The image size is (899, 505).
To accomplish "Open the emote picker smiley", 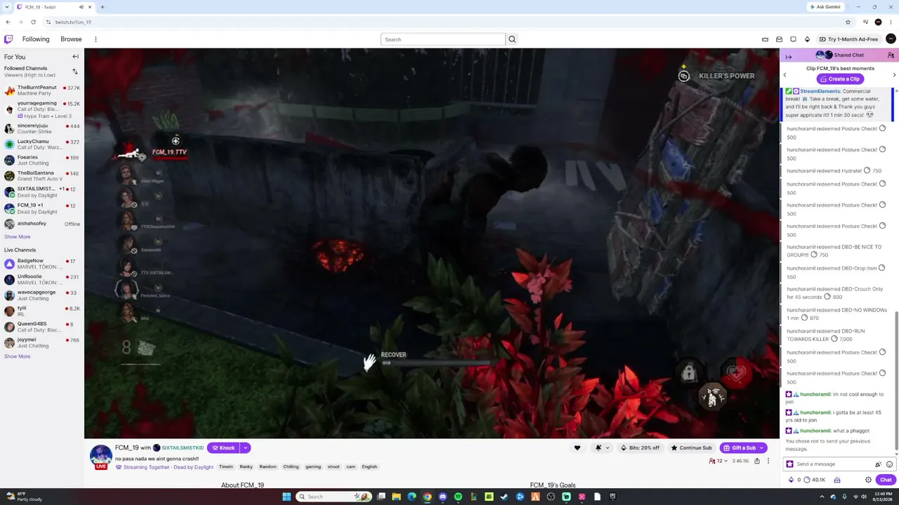I will (889, 464).
